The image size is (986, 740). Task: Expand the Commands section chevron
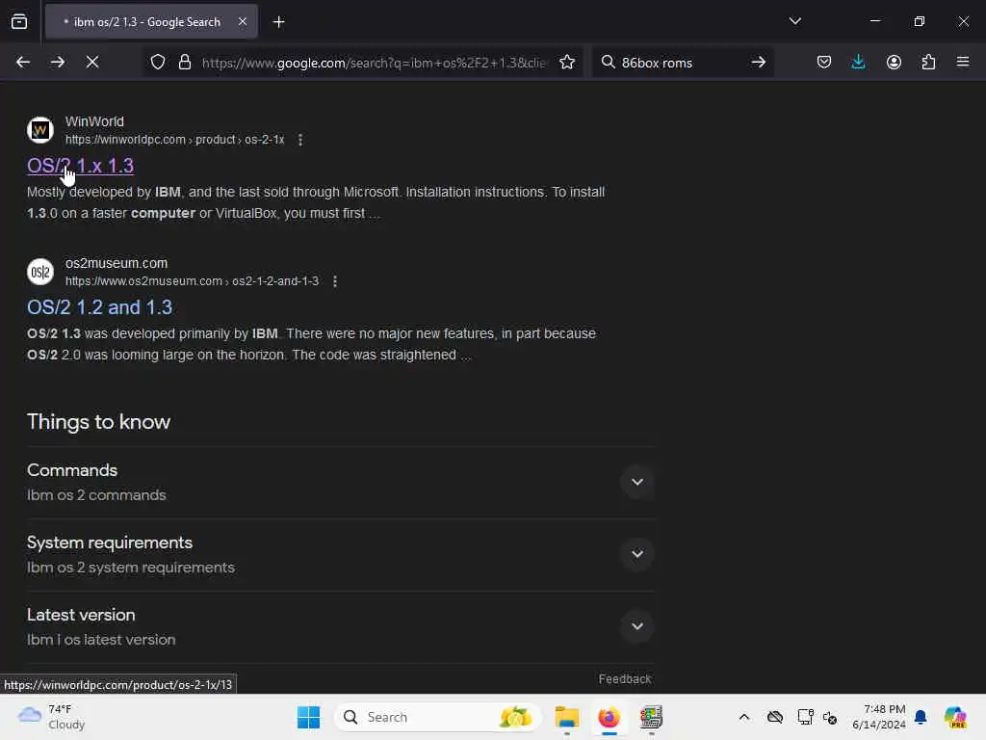click(637, 482)
